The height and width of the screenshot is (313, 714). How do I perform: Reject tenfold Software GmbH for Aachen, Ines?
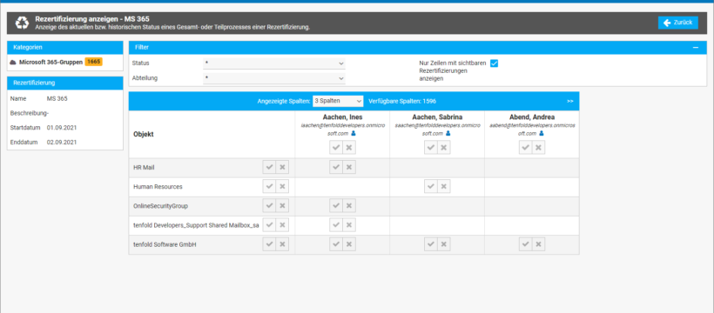coord(349,245)
